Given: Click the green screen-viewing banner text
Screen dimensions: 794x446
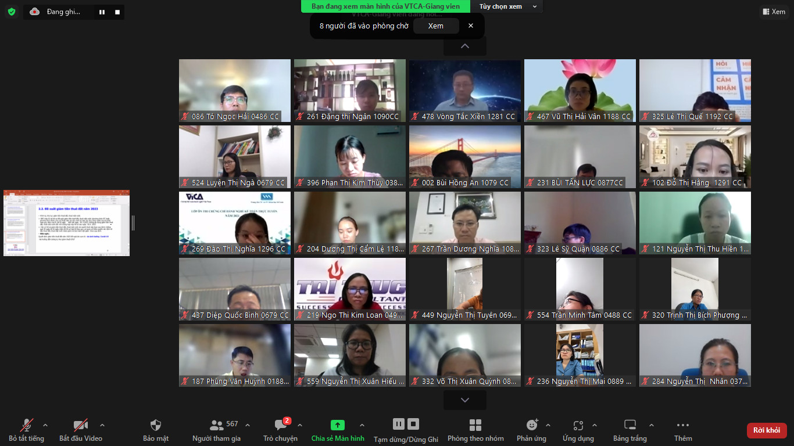Looking at the screenshot, I should 386,6.
